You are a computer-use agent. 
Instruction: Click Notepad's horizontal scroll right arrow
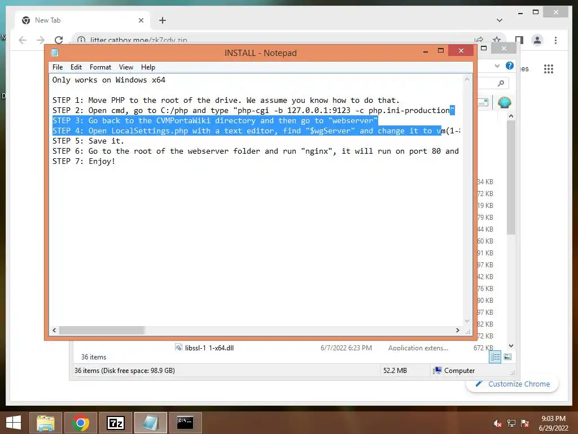tap(458, 330)
